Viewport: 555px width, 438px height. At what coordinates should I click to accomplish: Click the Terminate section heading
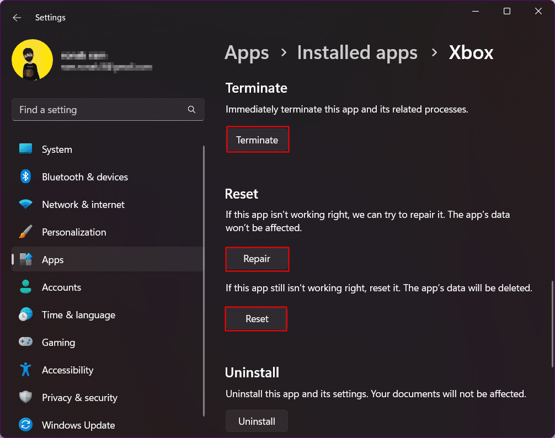(x=257, y=88)
